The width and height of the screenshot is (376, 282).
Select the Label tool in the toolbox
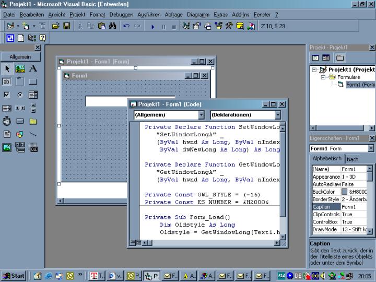(33, 68)
